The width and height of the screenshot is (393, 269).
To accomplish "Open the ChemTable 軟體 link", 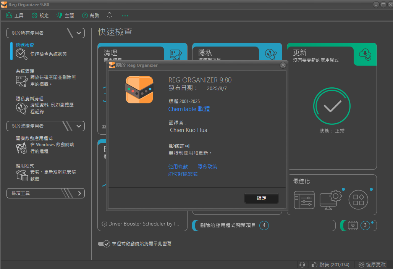I will (x=189, y=109).
